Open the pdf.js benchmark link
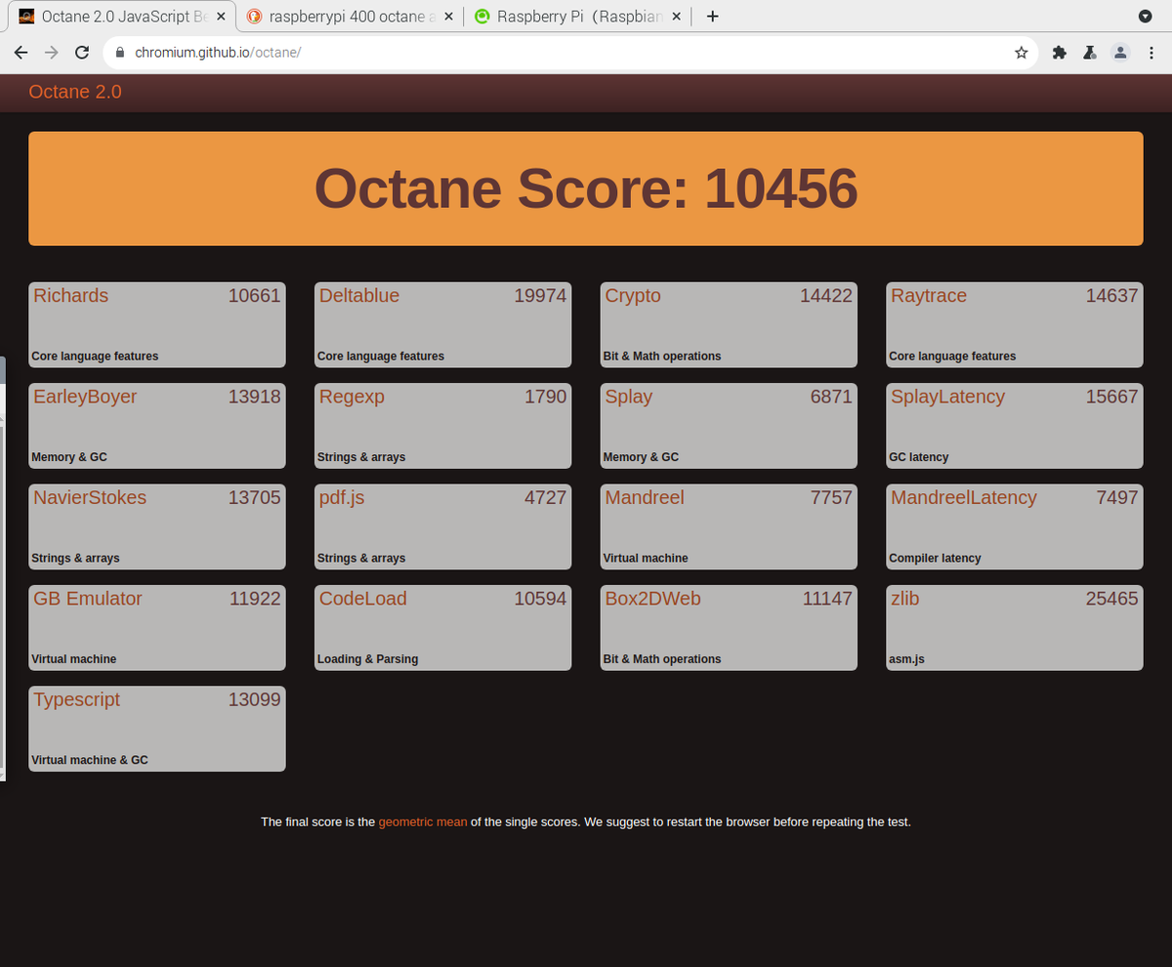Image resolution: width=1172 pixels, height=967 pixels. 342,498
